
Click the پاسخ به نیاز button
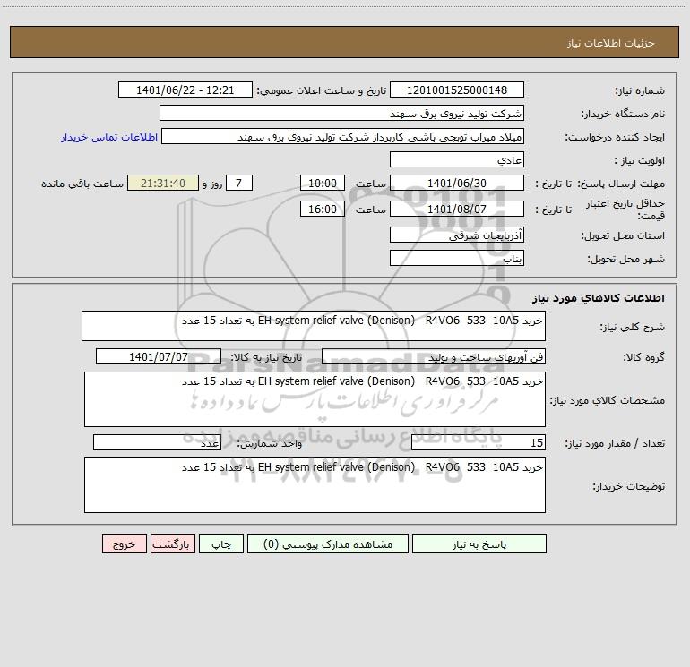[x=479, y=543]
